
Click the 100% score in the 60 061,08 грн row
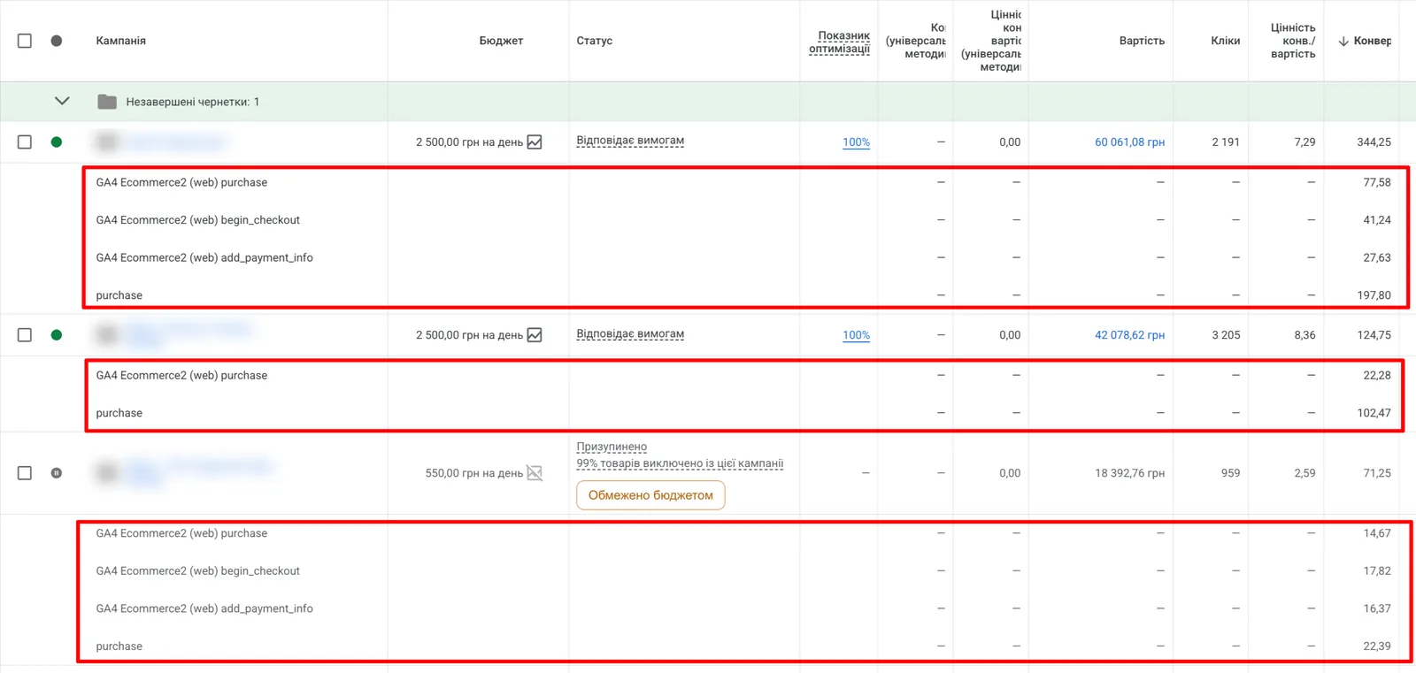click(856, 141)
